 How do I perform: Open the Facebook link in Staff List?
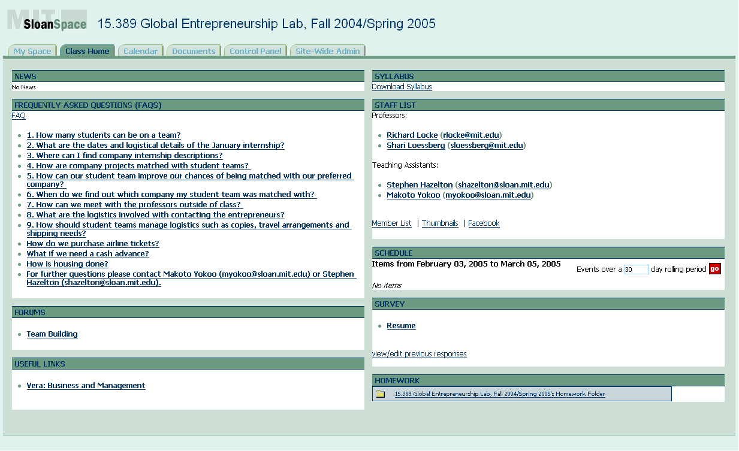pos(483,223)
